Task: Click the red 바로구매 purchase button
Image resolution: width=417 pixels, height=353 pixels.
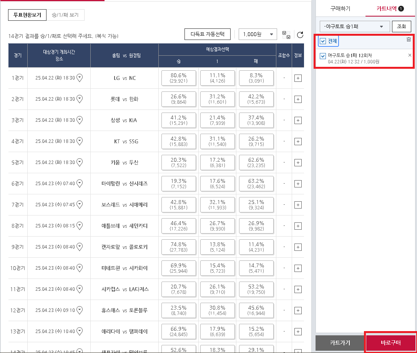Action: pyautogui.click(x=391, y=342)
